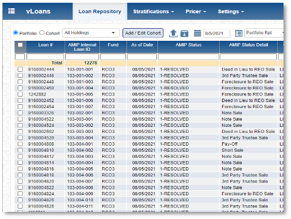
Task: Click the Loan # filter box
Action: click(x=45, y=57)
